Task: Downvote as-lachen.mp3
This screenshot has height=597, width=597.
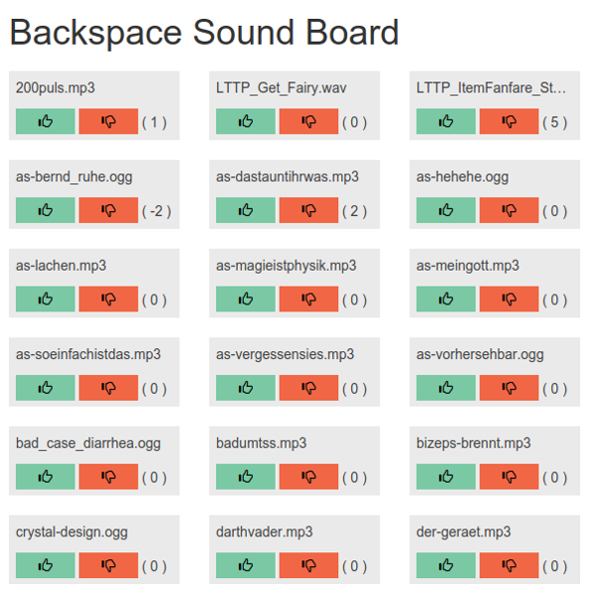Action: point(108,298)
